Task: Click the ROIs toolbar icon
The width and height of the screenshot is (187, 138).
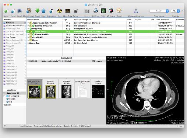Action: [103, 11]
